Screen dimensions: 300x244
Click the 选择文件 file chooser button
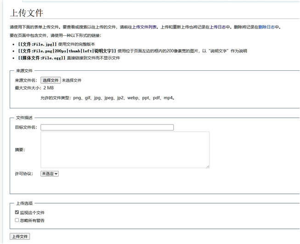51,80
